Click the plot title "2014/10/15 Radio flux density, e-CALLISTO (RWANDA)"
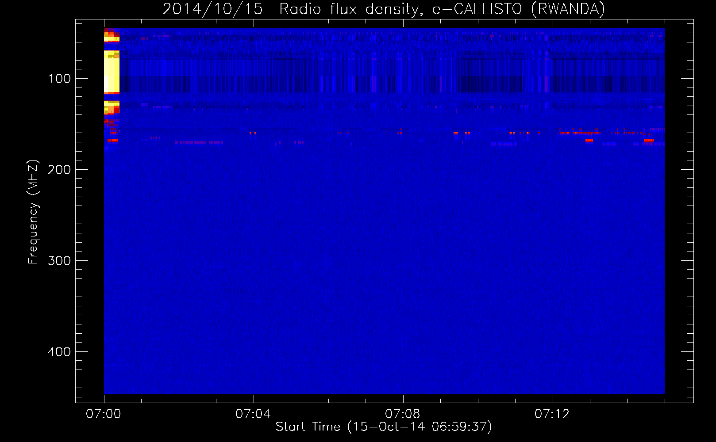This screenshot has width=716, height=442. point(384,9)
